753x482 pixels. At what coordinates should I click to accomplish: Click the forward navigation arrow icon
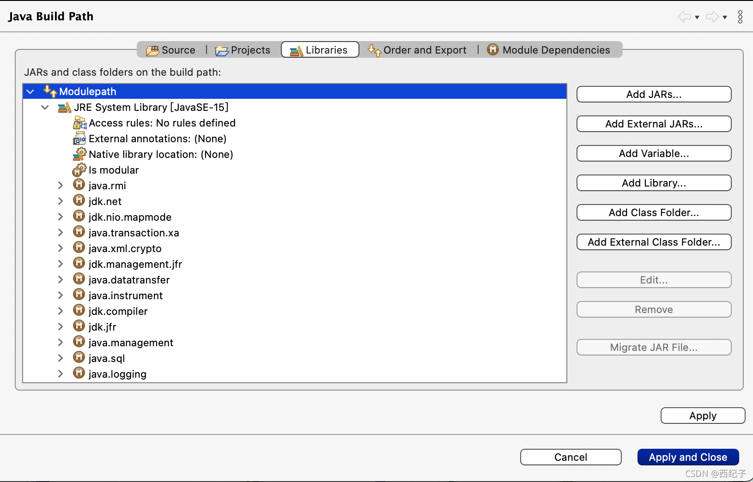[712, 17]
